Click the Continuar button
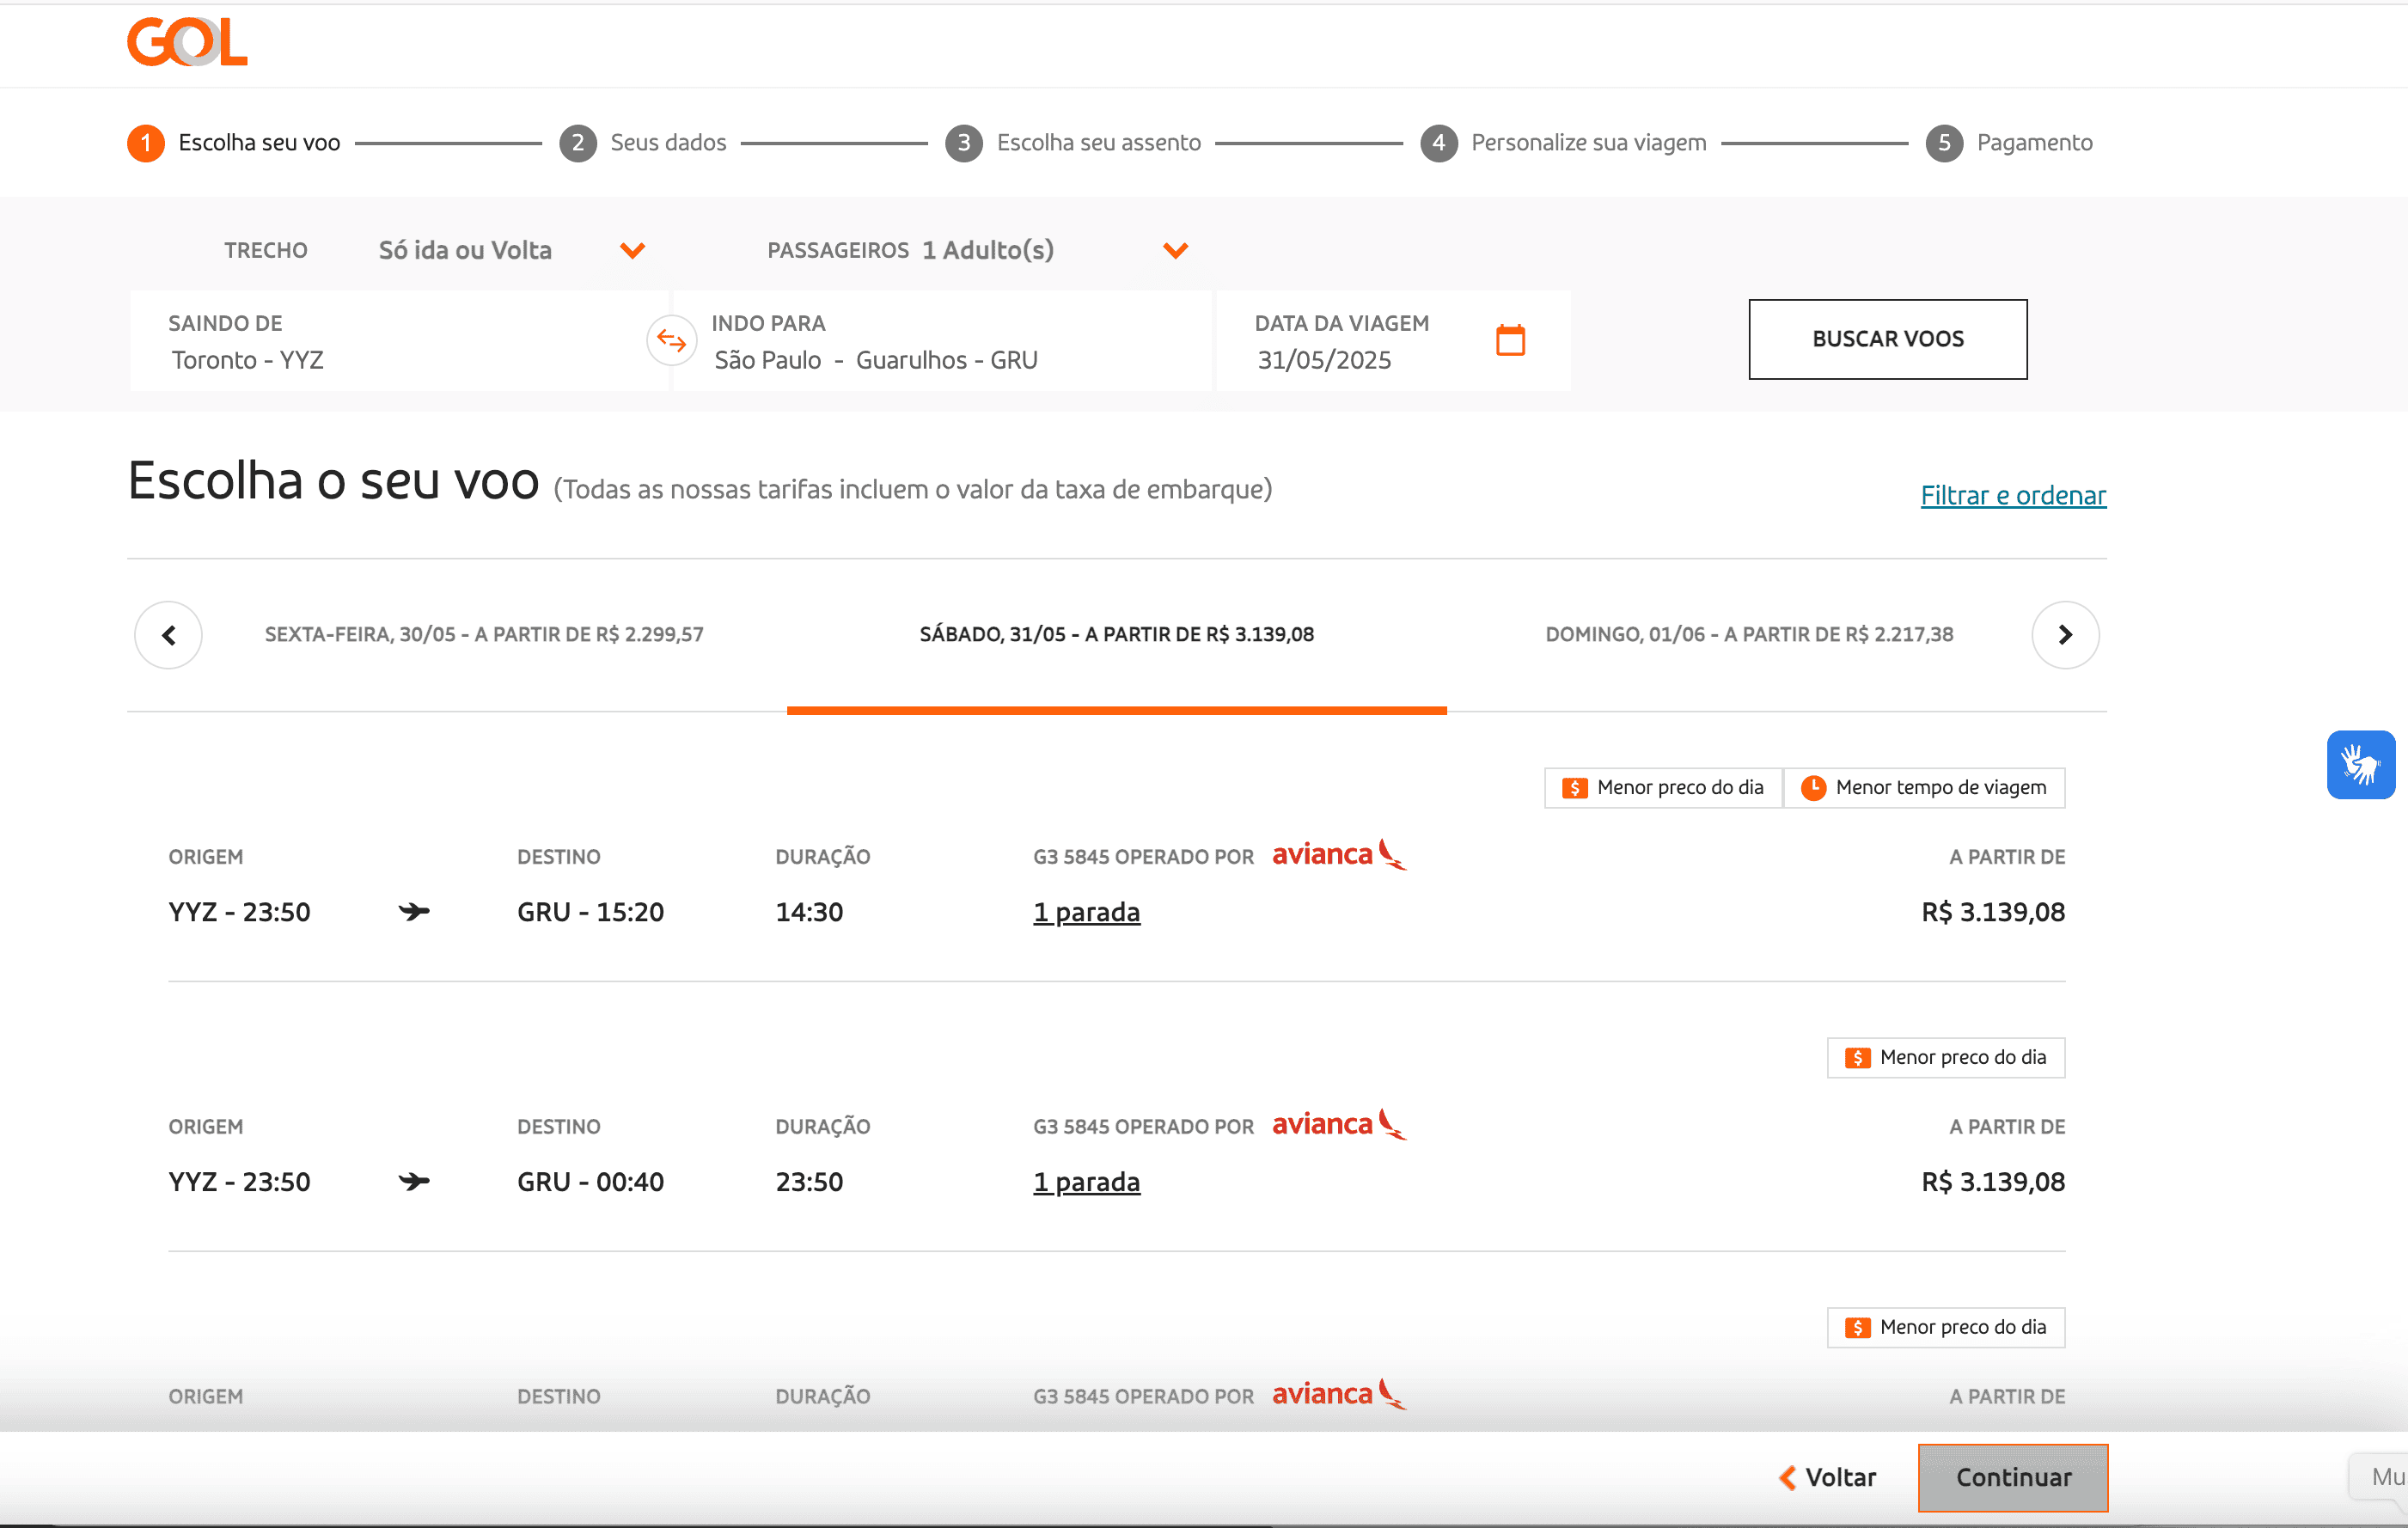The height and width of the screenshot is (1528, 2408). point(2012,1477)
